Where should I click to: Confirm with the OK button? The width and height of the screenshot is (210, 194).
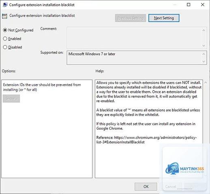point(146,187)
